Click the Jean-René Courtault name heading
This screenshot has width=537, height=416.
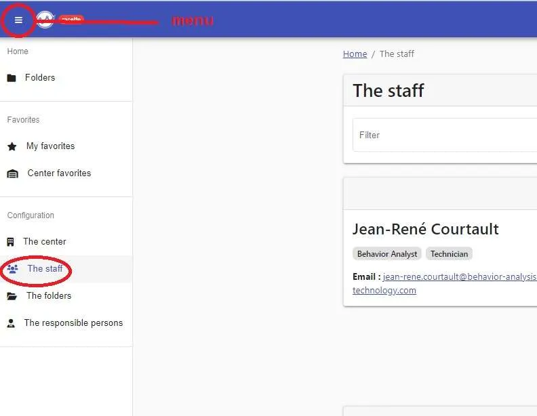click(x=426, y=229)
